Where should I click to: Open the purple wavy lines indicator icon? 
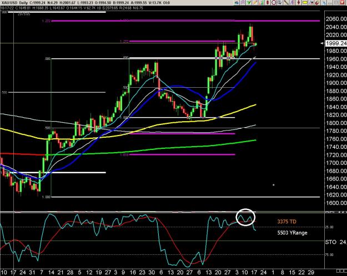point(243,2)
